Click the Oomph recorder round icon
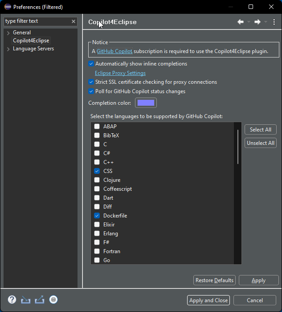The height and width of the screenshot is (312, 282). [53, 300]
